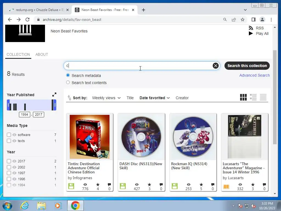Screen dimensions: 281x211
Task: Switch to the COLLECTION tab
Action: pos(18,54)
